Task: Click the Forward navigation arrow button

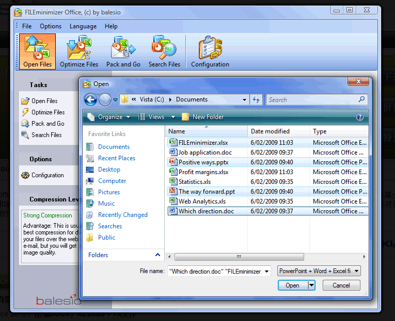Action: point(105,100)
